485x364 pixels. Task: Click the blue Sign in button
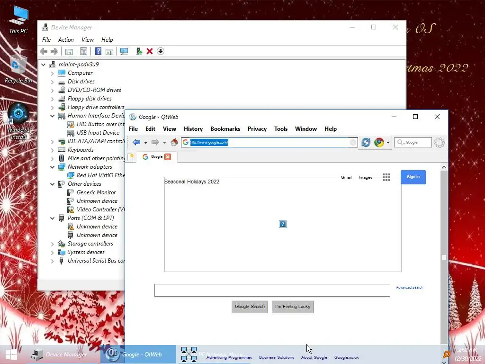413,177
